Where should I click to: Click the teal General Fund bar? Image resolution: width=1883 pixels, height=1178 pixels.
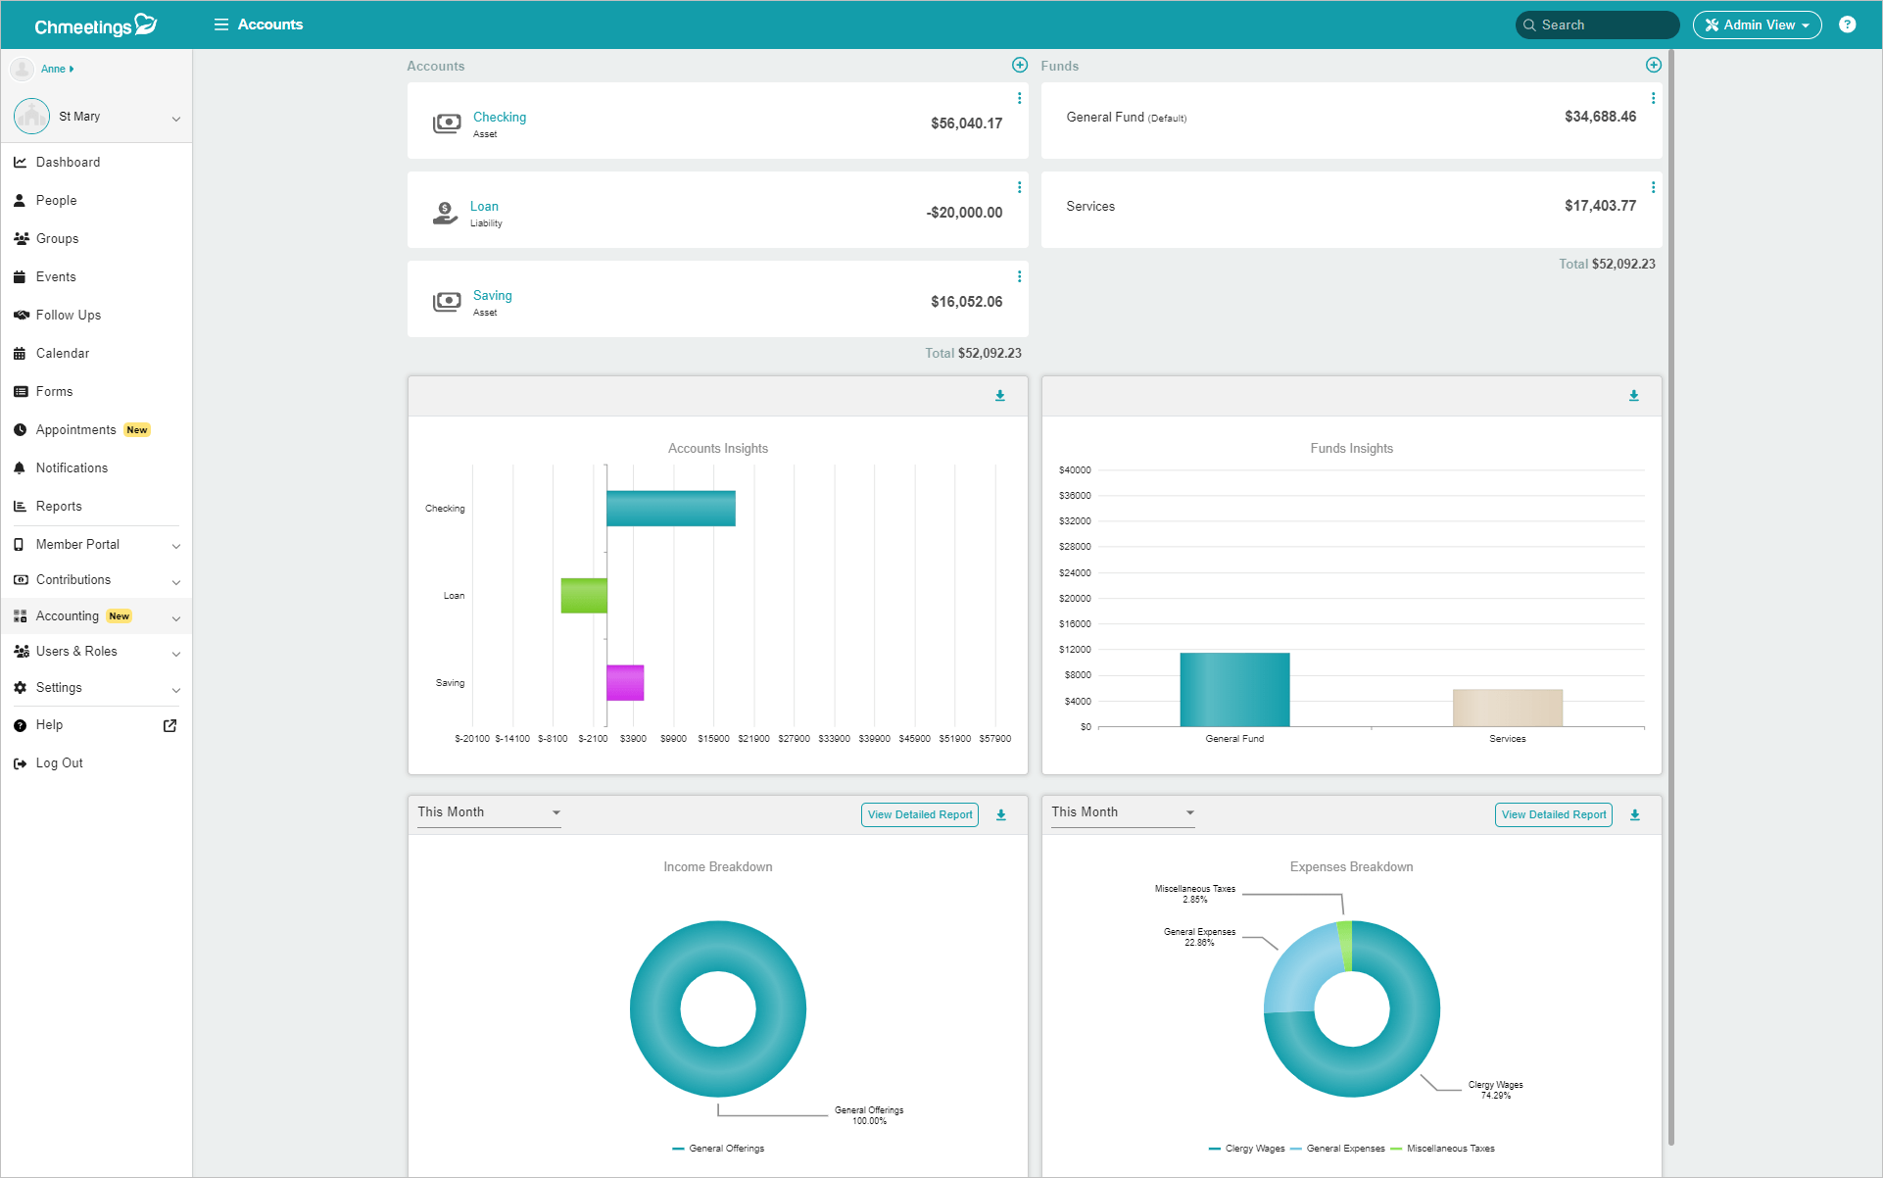(x=1234, y=689)
